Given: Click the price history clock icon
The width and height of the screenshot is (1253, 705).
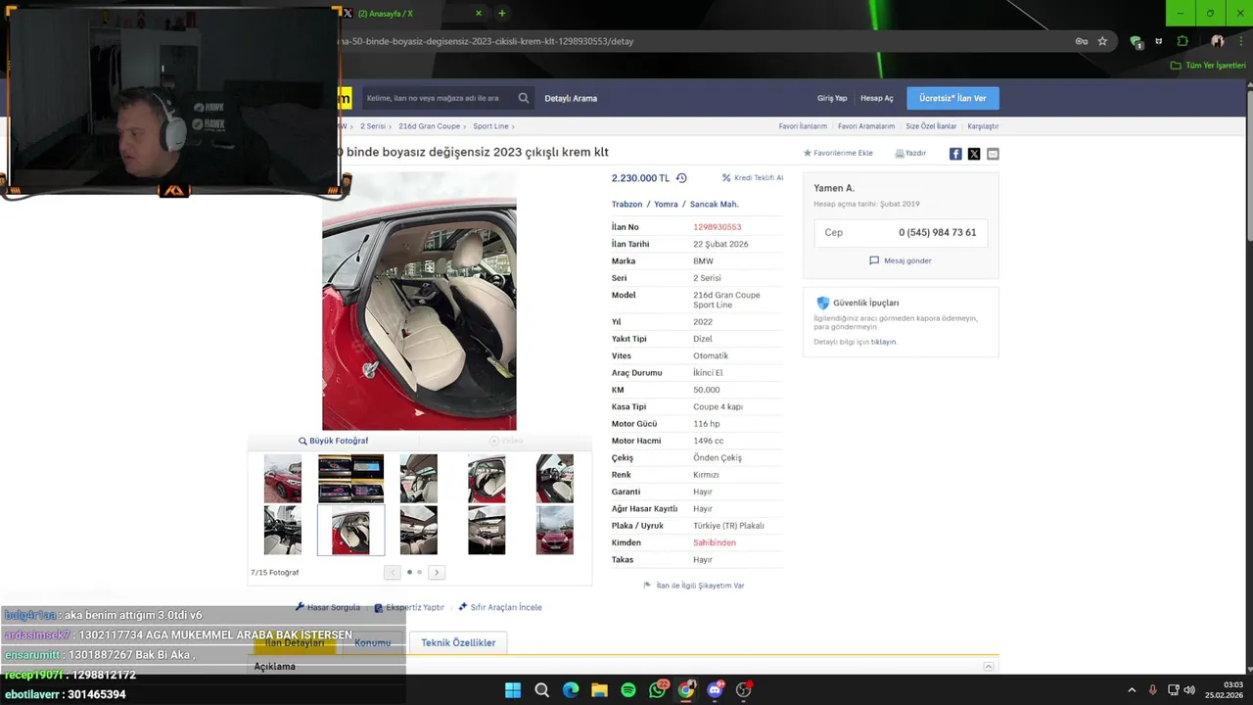Looking at the screenshot, I should coord(681,178).
